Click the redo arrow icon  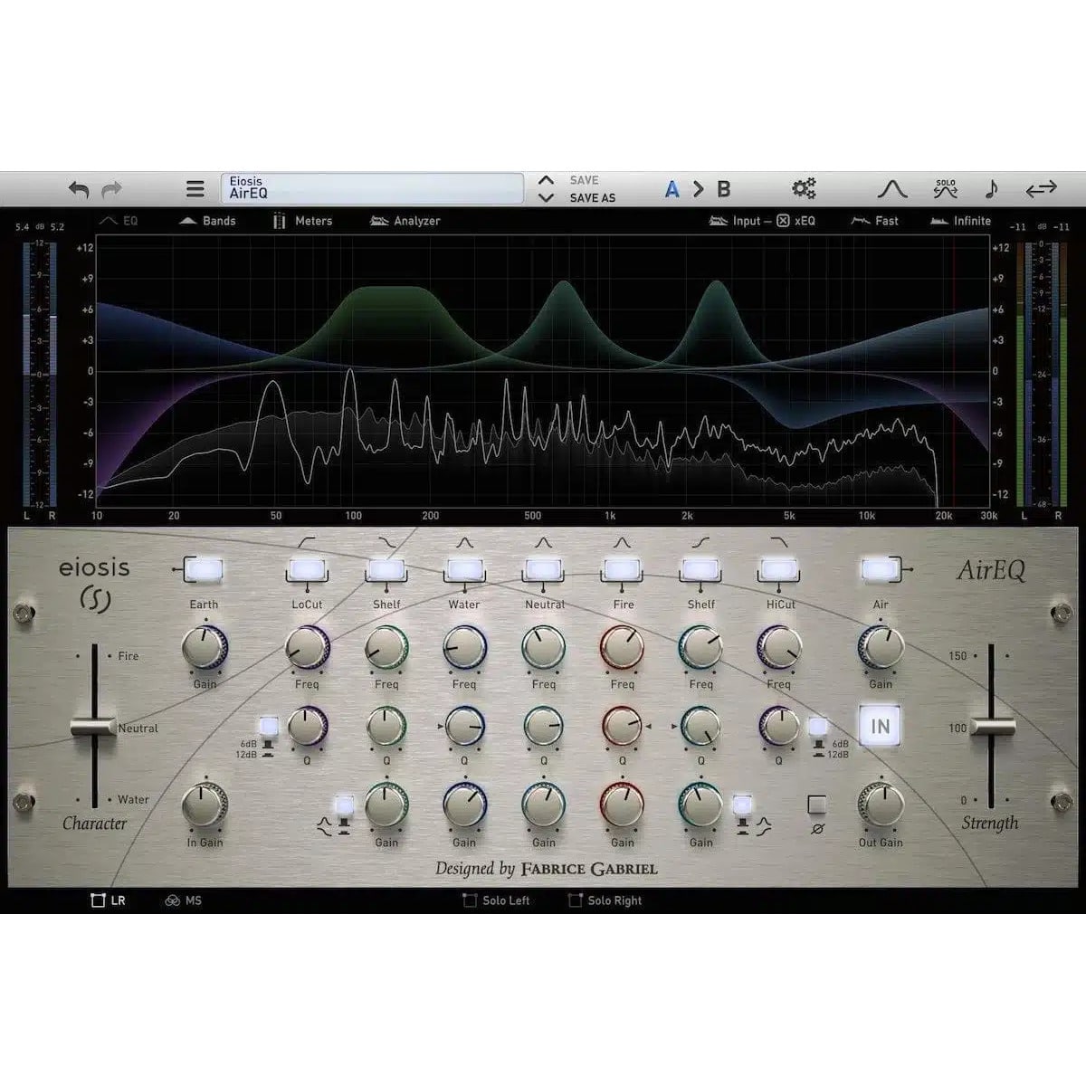(x=111, y=190)
